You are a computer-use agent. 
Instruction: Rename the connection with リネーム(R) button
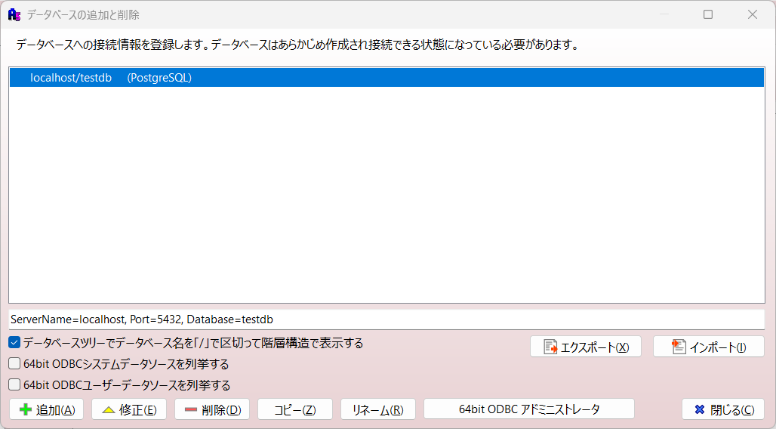click(378, 409)
